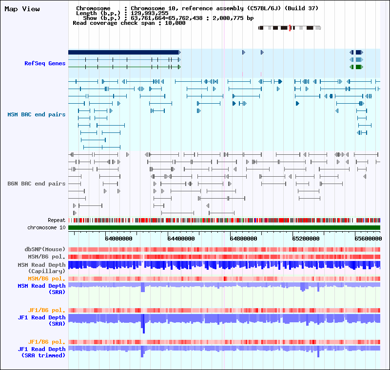Click the MSM Read Depth (Capillary) blue histogram
390x370 pixels.
point(224,265)
